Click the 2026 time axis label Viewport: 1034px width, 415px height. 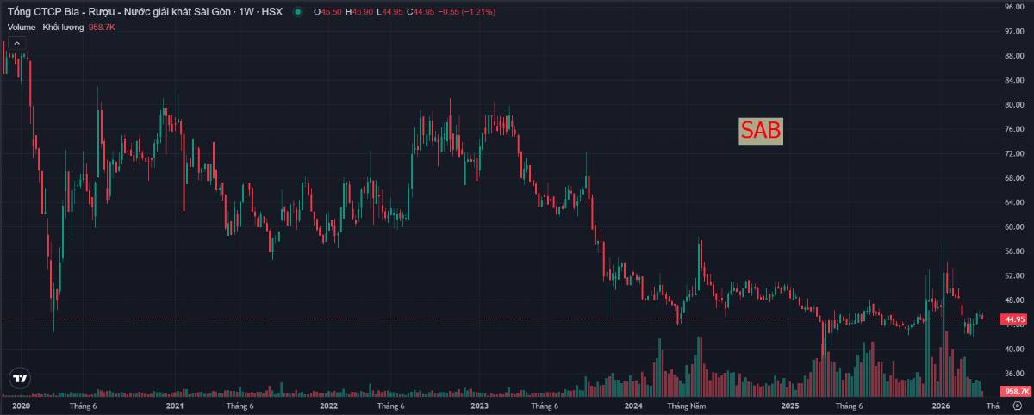pos(941,406)
